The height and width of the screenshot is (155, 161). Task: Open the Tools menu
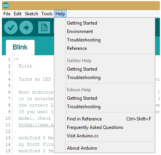[47, 14]
